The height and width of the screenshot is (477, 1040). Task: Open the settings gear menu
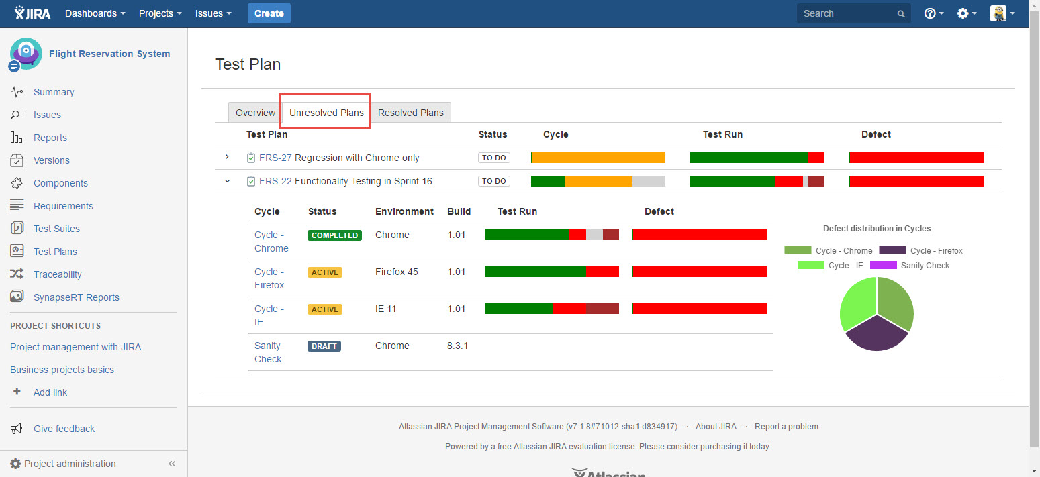pyautogui.click(x=966, y=13)
